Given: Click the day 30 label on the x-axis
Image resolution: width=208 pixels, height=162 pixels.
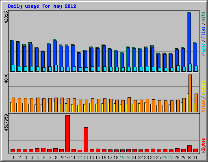Looking at the screenshot, I should (x=189, y=158).
